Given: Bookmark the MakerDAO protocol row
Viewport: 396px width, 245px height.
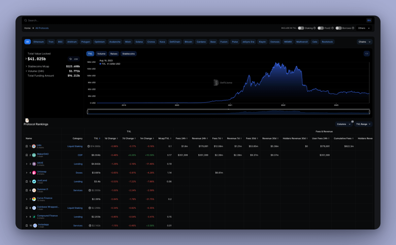Looking at the screenshot, I should tap(27, 155).
